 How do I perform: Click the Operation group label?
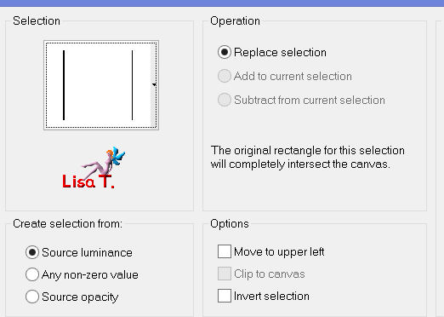[x=235, y=21]
